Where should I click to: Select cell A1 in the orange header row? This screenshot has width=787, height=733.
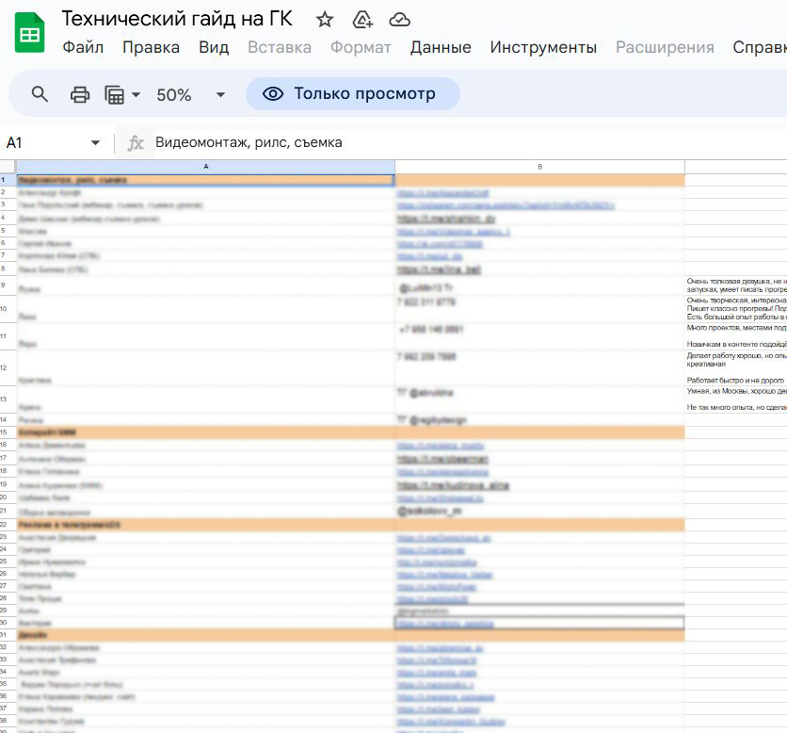pos(206,180)
